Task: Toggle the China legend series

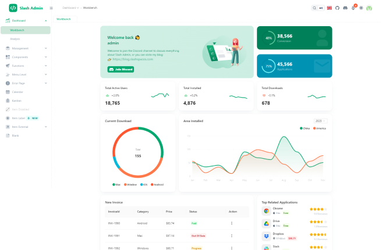Action: (x=305, y=128)
